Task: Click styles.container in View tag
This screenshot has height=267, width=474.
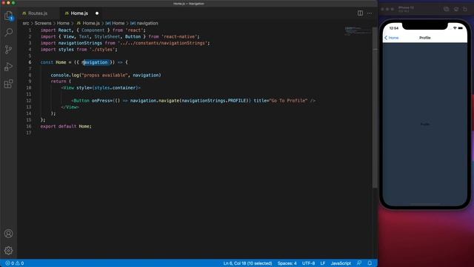Action: (115, 88)
